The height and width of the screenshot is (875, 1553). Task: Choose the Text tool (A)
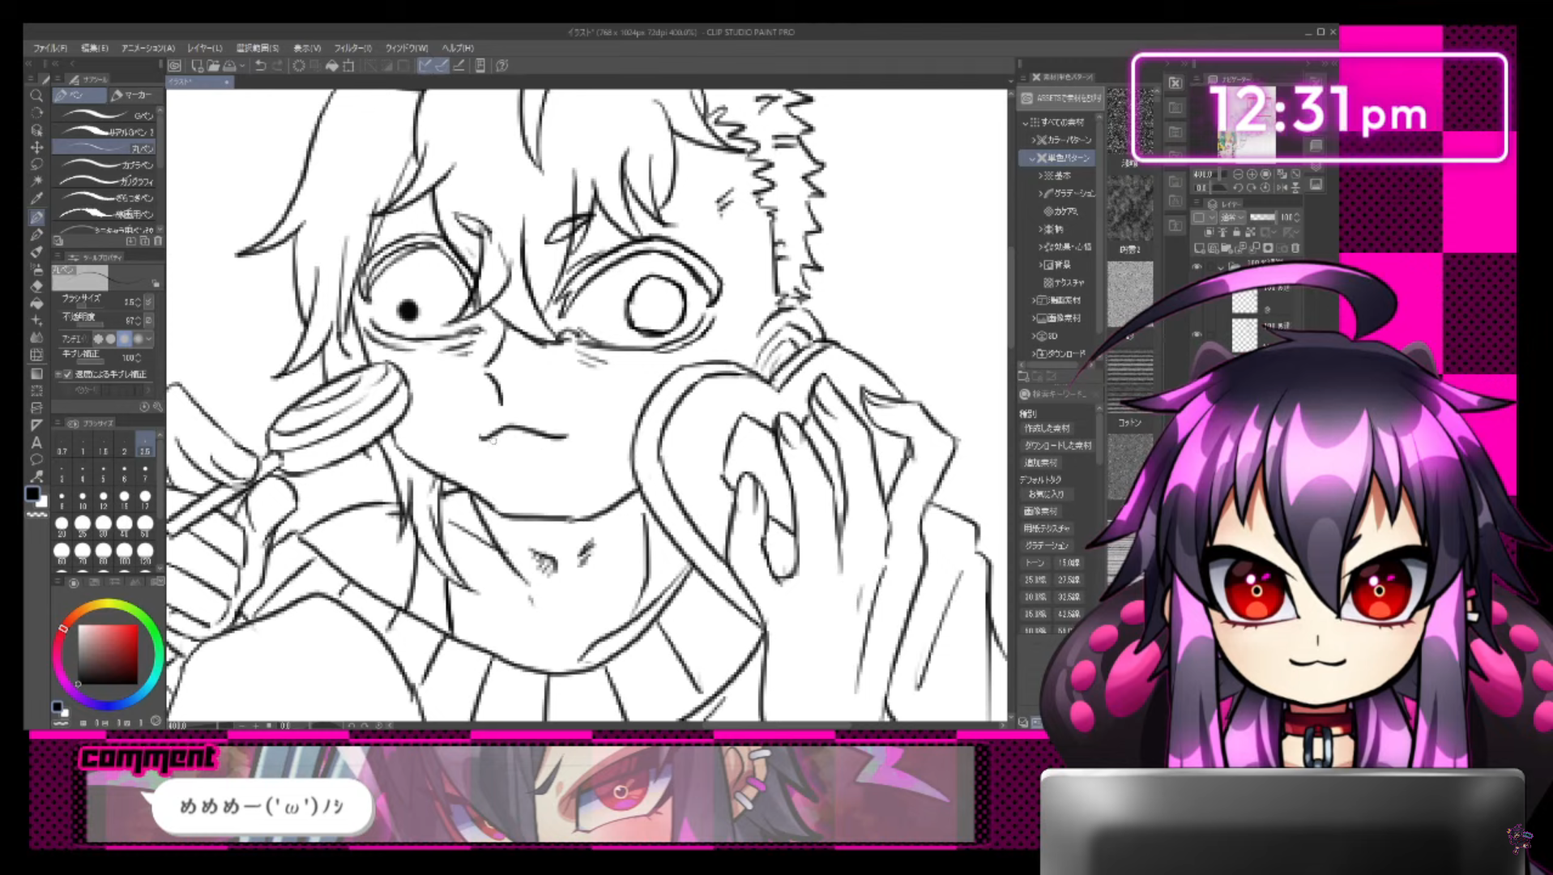36,442
